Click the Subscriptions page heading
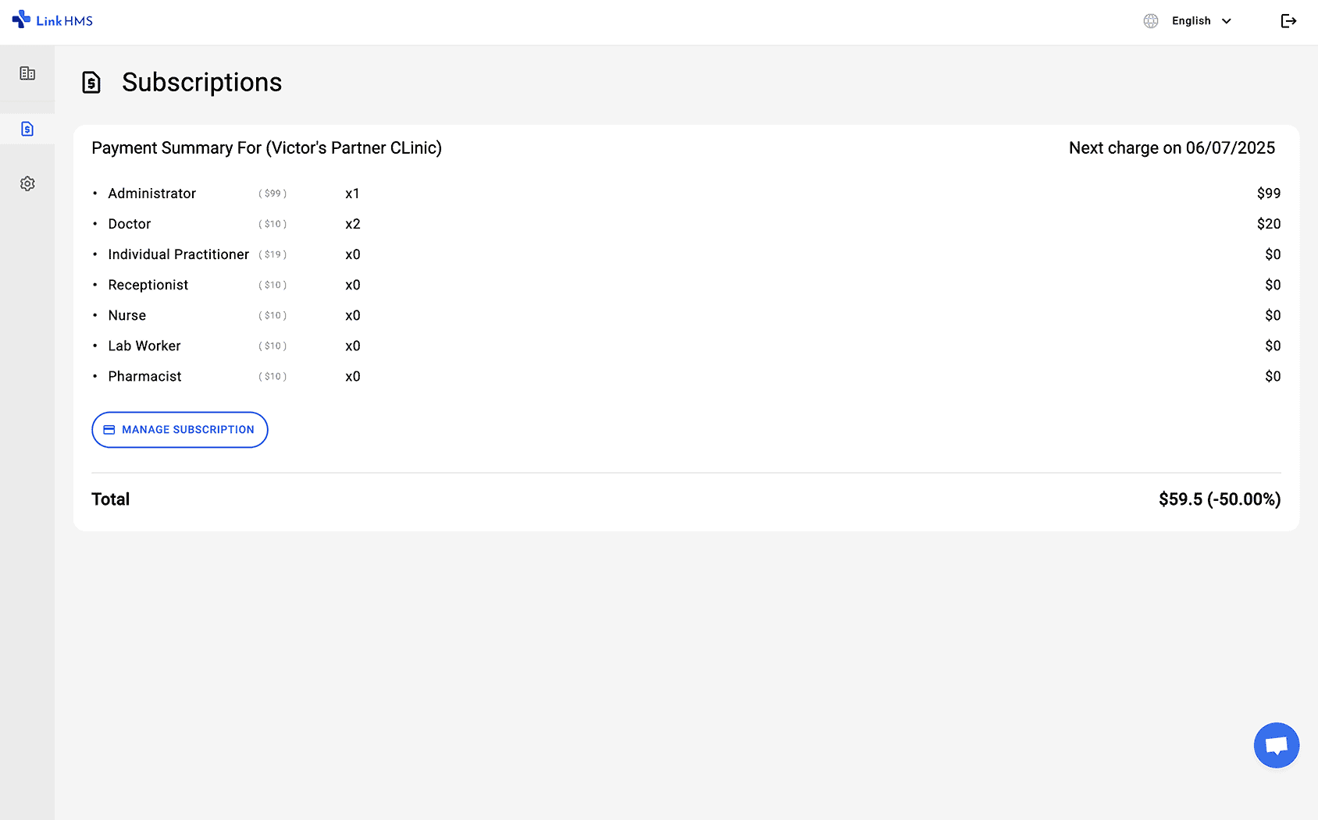The width and height of the screenshot is (1318, 820). pyautogui.click(x=201, y=82)
